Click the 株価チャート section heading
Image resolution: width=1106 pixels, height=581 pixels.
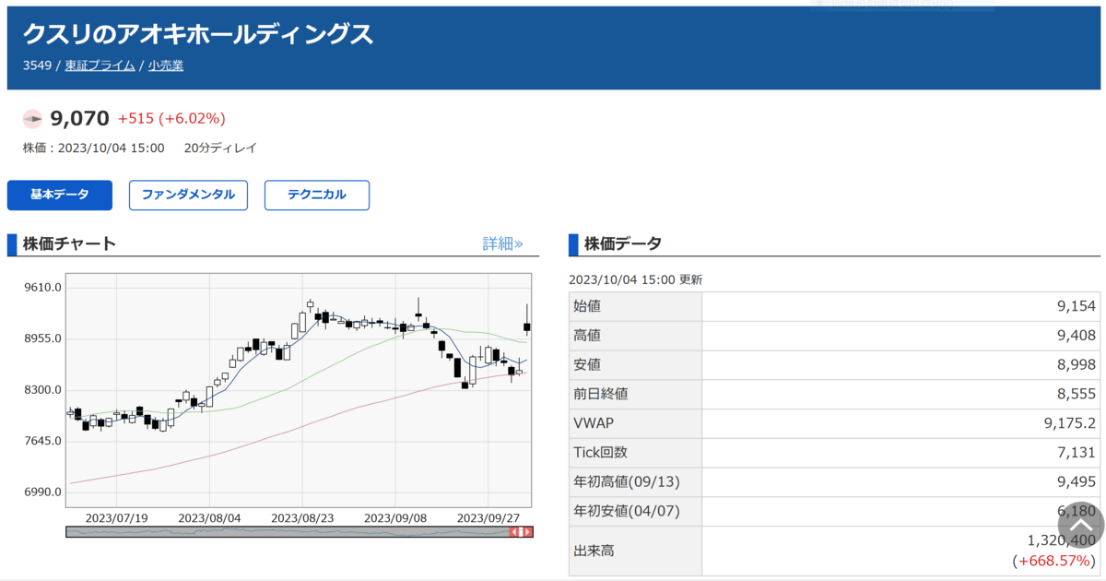pos(69,243)
